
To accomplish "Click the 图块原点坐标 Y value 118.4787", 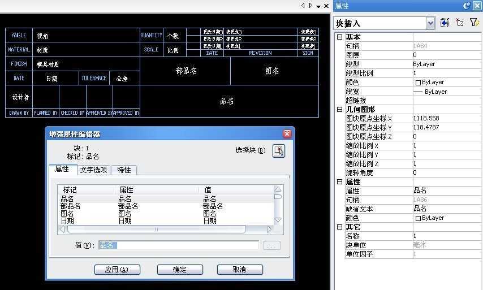I will point(447,127).
